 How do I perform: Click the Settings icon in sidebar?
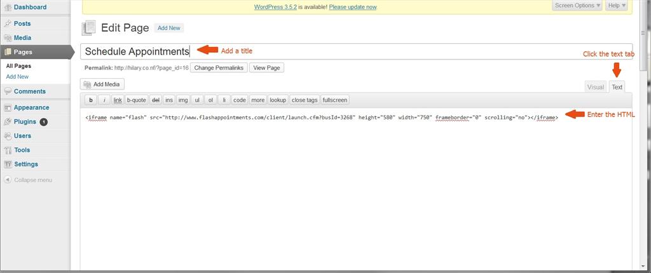tap(8, 164)
